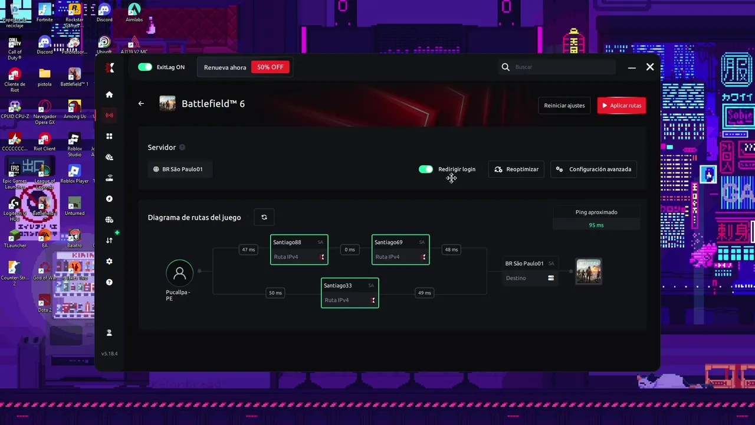Toggle the ExitLag ON switch
The image size is (755, 425).
[145, 67]
